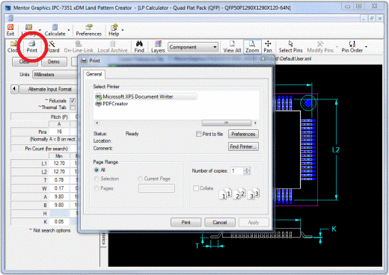Click the empty H min field
Image resolution: width=389 pixels, height=275 pixels.
(x=59, y=213)
